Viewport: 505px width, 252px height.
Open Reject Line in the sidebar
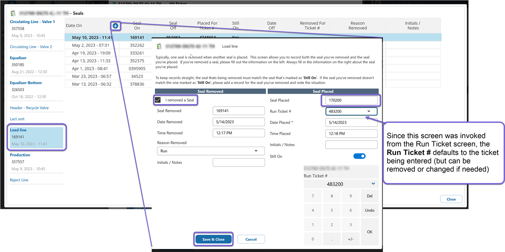tap(19, 180)
